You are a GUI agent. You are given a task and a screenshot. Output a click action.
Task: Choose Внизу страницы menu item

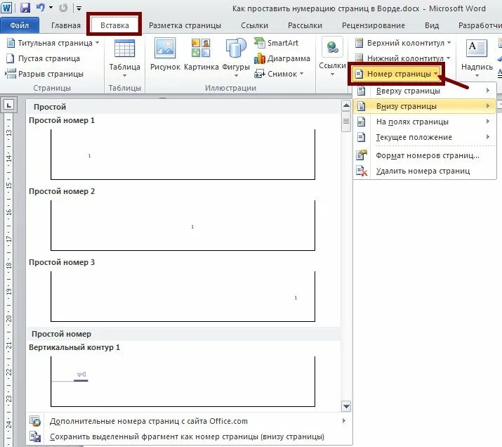[x=425, y=106]
